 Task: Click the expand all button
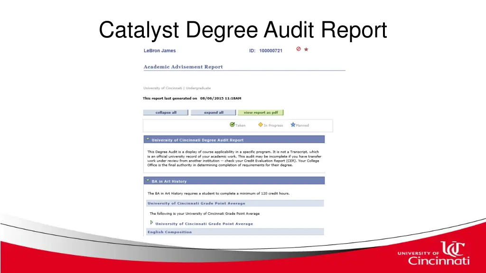[213, 112]
